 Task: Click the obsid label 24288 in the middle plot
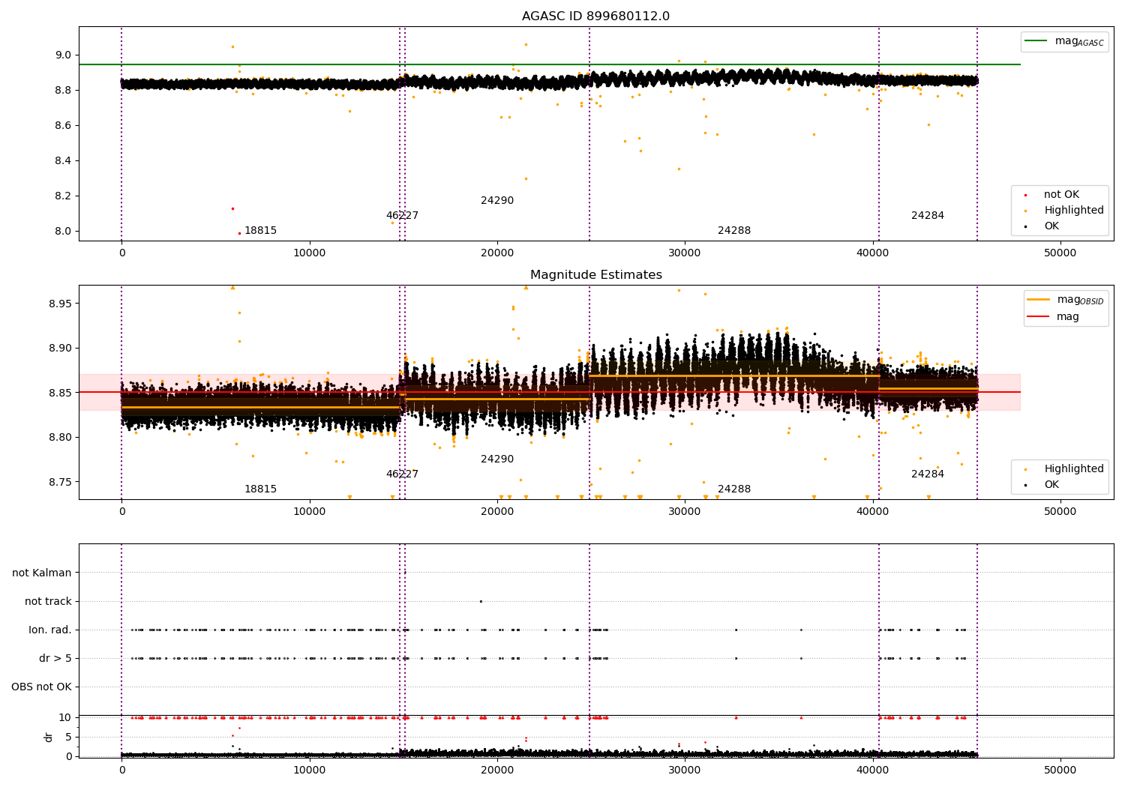tap(734, 489)
